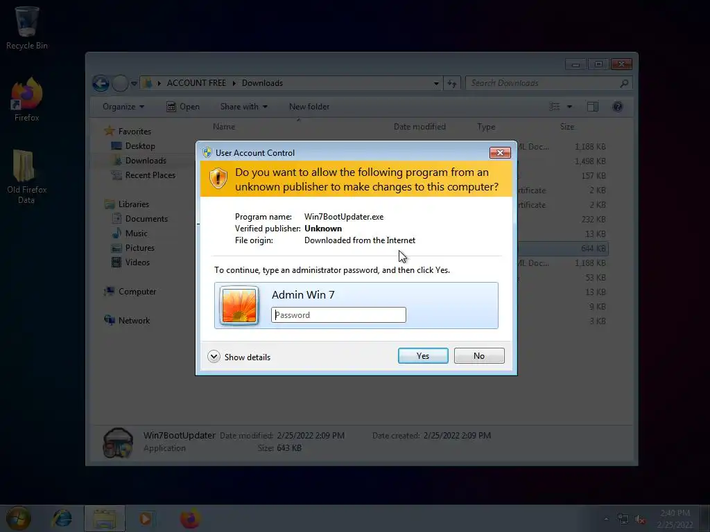Select the file sized 157 KB
The width and height of the screenshot is (710, 532).
click(x=563, y=175)
